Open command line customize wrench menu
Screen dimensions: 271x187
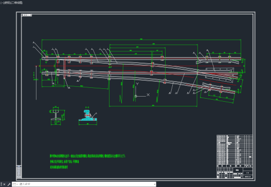pyautogui.click(x=9, y=184)
